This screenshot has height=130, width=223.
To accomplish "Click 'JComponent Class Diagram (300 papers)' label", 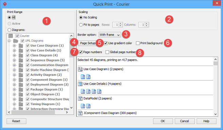I will [x=110, y=113].
